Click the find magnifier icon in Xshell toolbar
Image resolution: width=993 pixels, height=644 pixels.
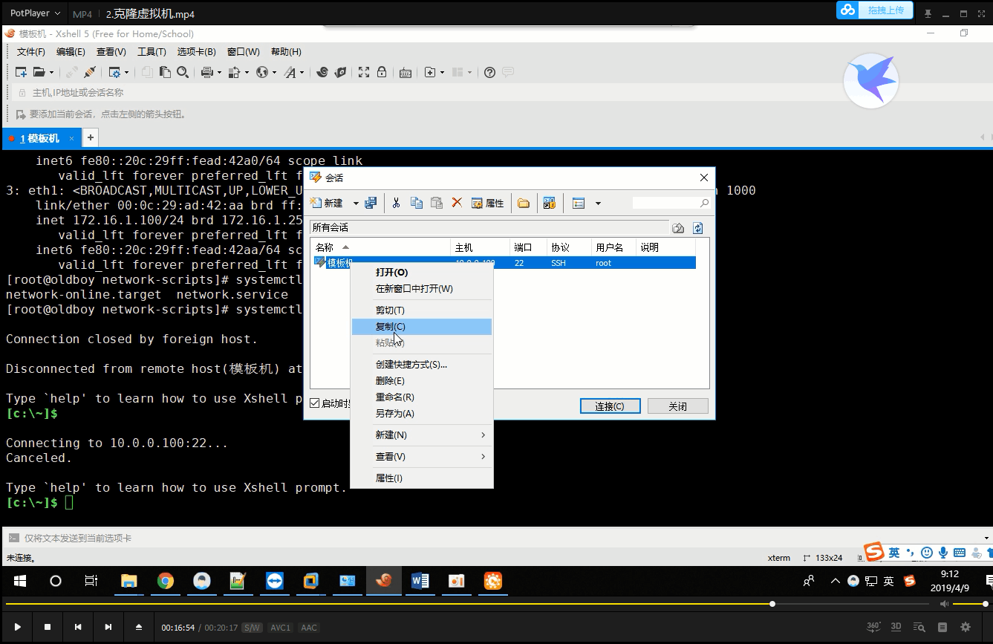click(x=182, y=72)
